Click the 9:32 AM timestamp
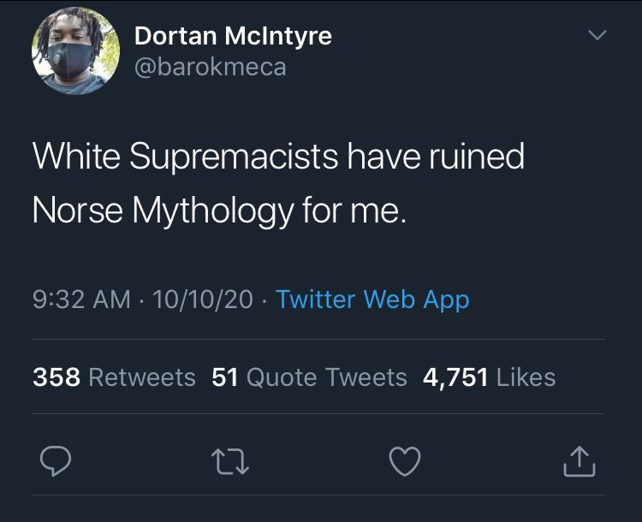The width and height of the screenshot is (642, 522). (x=82, y=300)
